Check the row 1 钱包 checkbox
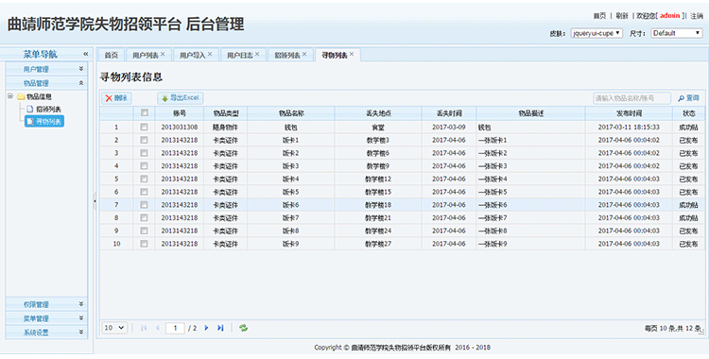 pyautogui.click(x=145, y=128)
